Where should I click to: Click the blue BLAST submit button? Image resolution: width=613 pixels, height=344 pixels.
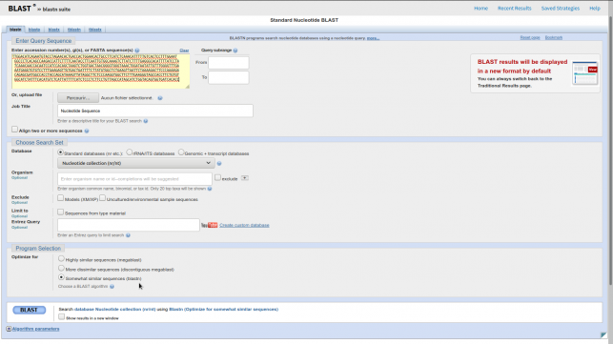pos(29,310)
